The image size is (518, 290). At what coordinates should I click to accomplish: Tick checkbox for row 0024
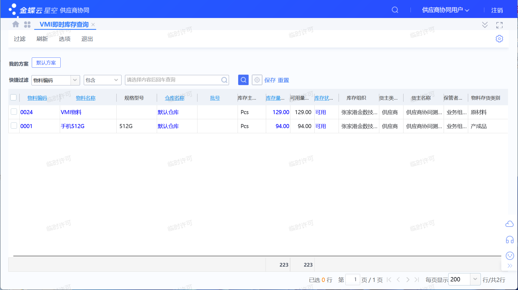(x=14, y=112)
